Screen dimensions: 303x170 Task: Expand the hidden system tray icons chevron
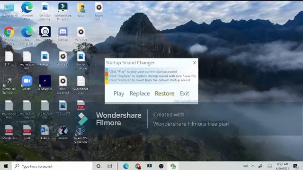pos(253,166)
